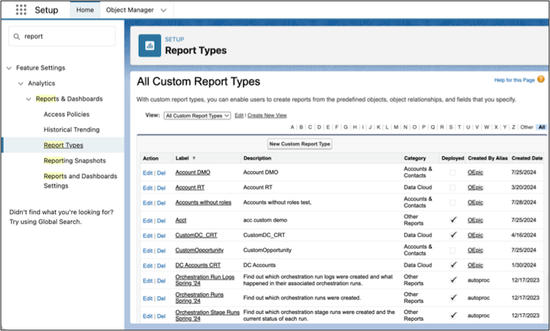The width and height of the screenshot is (550, 331).
Task: Click the Report Types header icon
Action: [x=150, y=45]
